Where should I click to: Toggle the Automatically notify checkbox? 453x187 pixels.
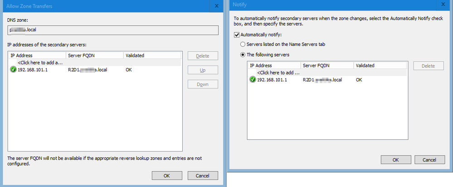click(236, 34)
